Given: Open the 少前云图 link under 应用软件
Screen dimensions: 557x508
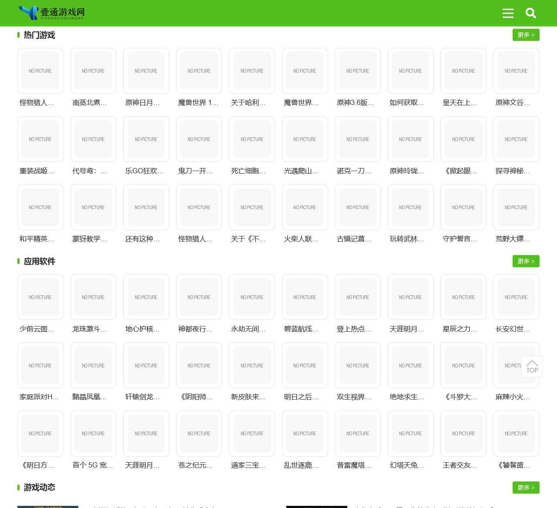Looking at the screenshot, I should [37, 329].
